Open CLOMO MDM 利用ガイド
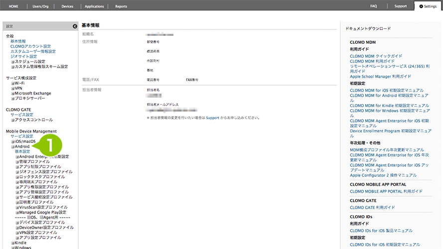The height and width of the screenshot is (249, 443). coord(372,61)
